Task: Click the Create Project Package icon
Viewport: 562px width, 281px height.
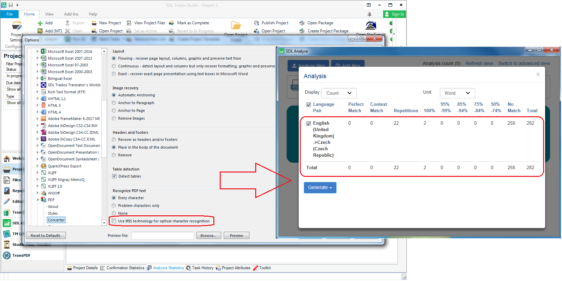Action: click(x=302, y=31)
